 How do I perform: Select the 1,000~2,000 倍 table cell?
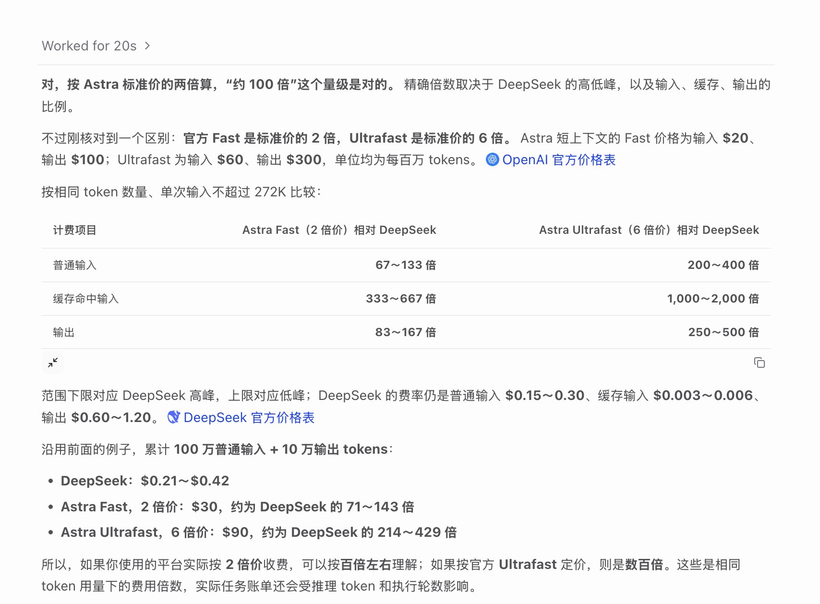point(713,299)
